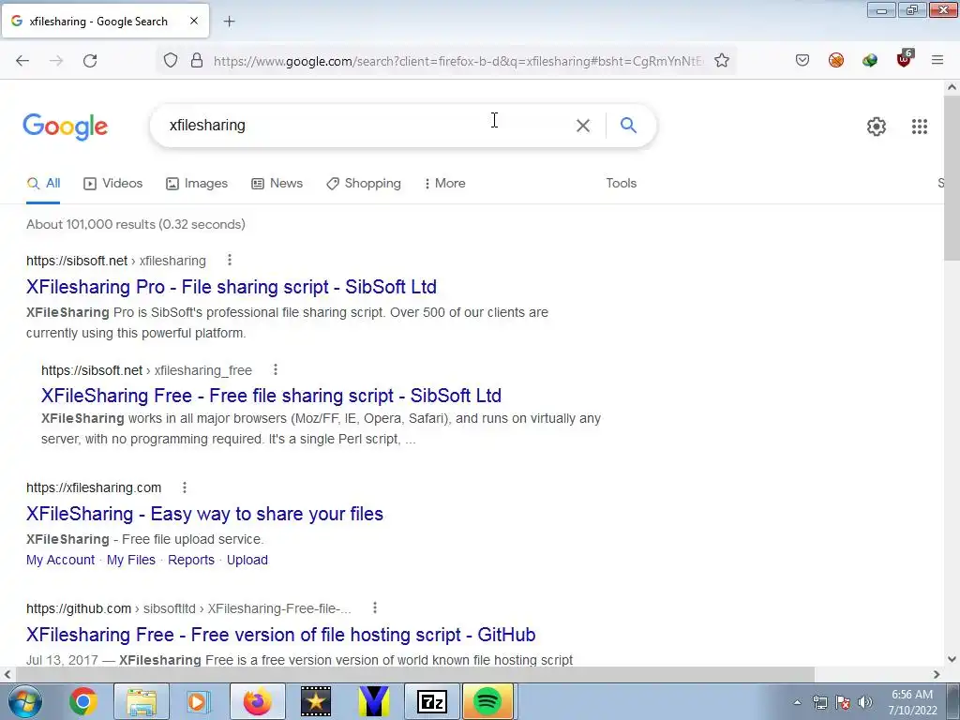Select the All results tab
The height and width of the screenshot is (720, 960).
point(43,183)
